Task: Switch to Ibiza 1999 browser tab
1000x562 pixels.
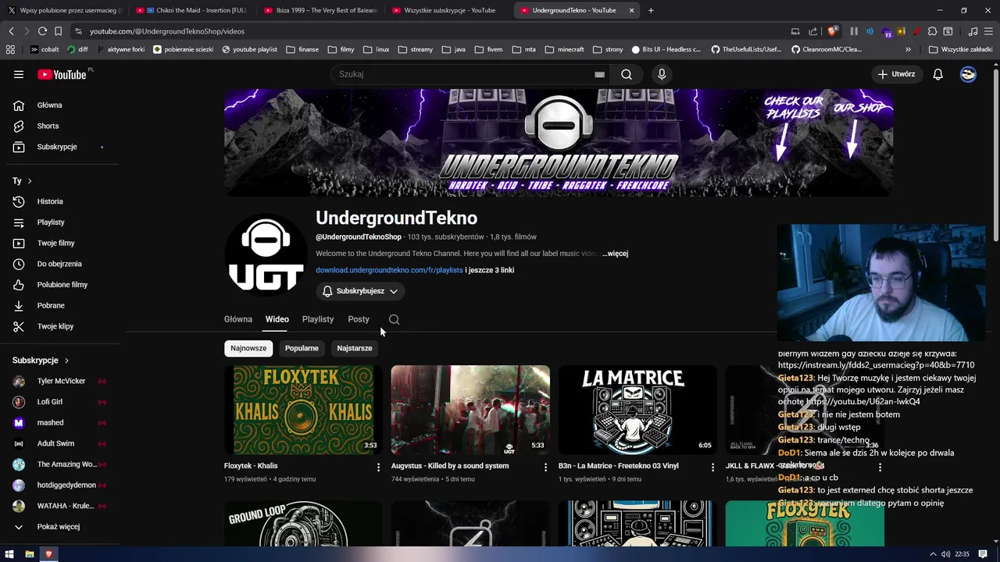Action: [x=320, y=10]
